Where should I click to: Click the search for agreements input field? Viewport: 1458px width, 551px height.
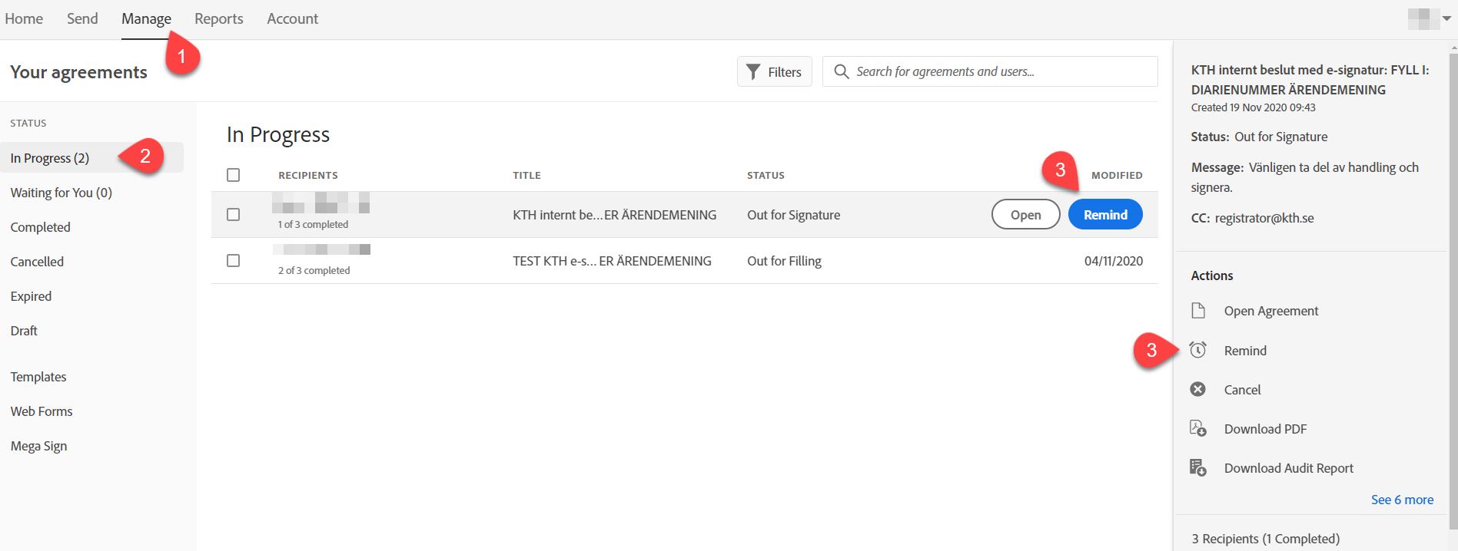click(990, 71)
